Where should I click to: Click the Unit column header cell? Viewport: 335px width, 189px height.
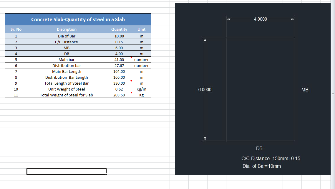point(141,29)
